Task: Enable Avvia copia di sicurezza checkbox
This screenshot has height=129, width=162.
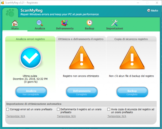Action: pyautogui.click(x=109, y=109)
